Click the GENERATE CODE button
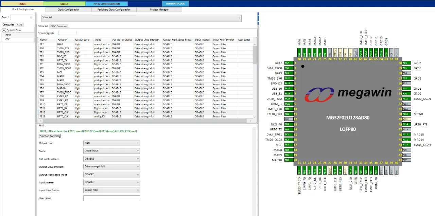435x216 pixels. click(x=175, y=4)
